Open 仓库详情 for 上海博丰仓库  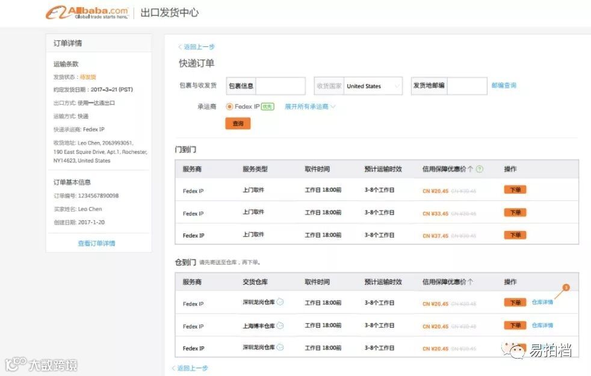click(542, 325)
